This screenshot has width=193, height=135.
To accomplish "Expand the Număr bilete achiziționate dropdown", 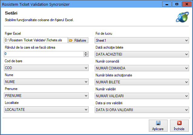I will pyautogui.click(x=142, y=82).
